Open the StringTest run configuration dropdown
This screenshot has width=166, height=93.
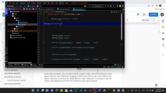coord(98,6)
